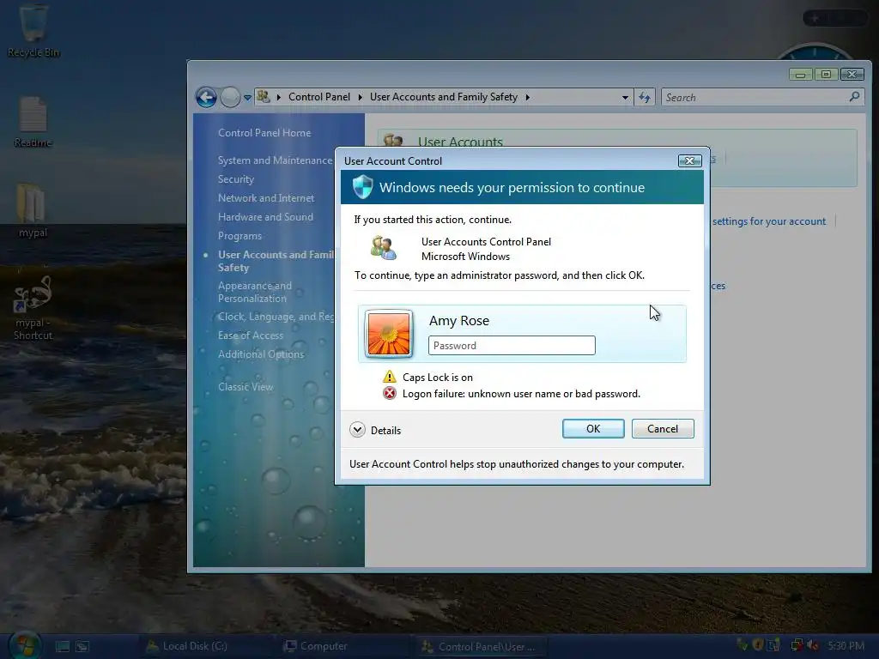Image resolution: width=879 pixels, height=659 pixels.
Task: Expand the arrow before Control Panel breadcrumb
Action: coord(279,97)
